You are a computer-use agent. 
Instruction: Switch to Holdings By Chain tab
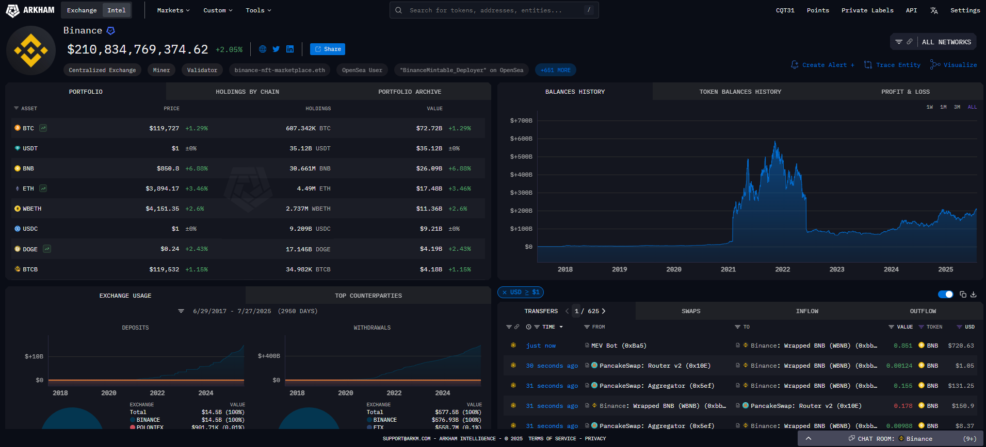click(x=247, y=92)
